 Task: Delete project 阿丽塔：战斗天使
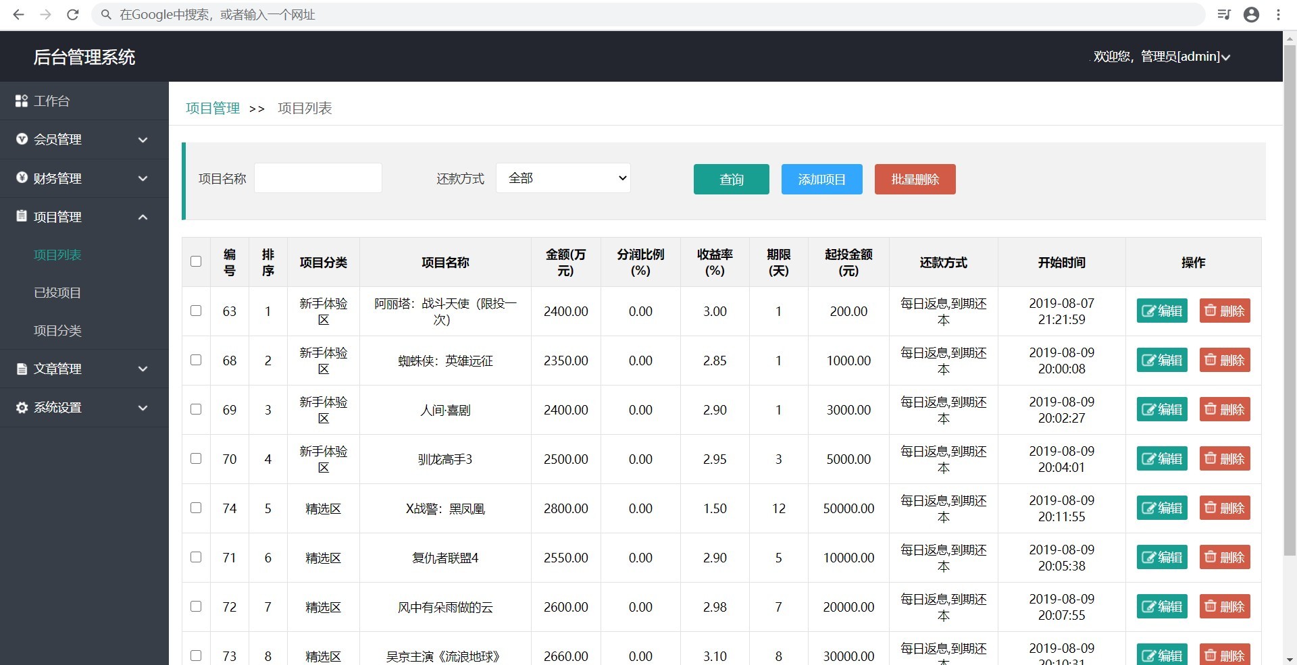[1225, 311]
